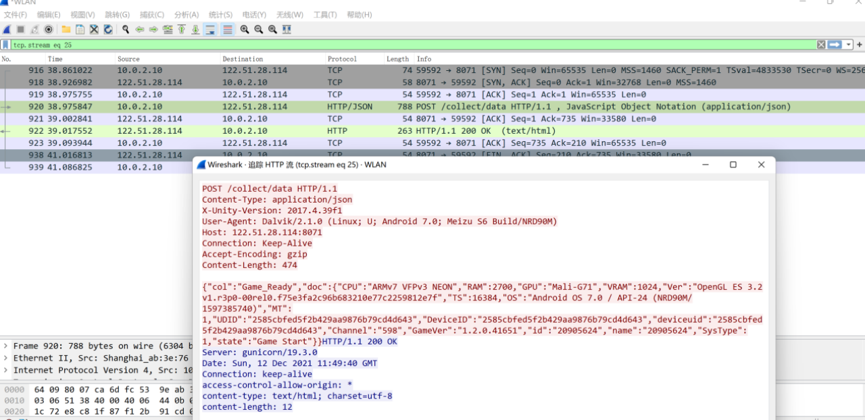Screen dimensions: 865x420
Task: Click the zoom in magnifier icon
Action: [245, 30]
